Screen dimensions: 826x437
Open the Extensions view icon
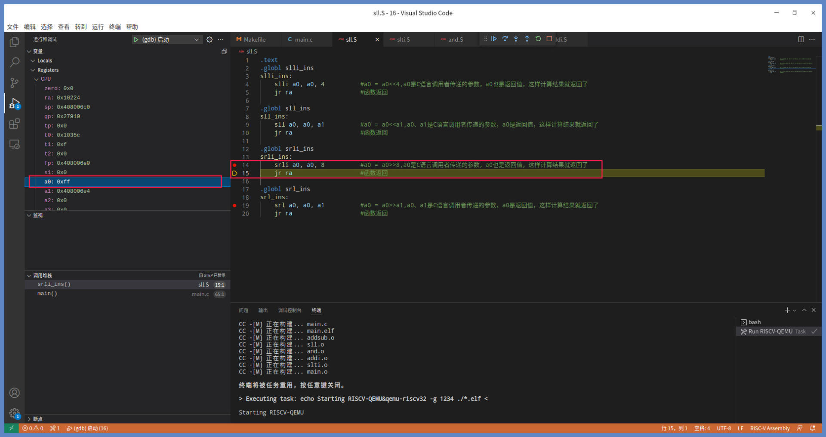pos(14,124)
